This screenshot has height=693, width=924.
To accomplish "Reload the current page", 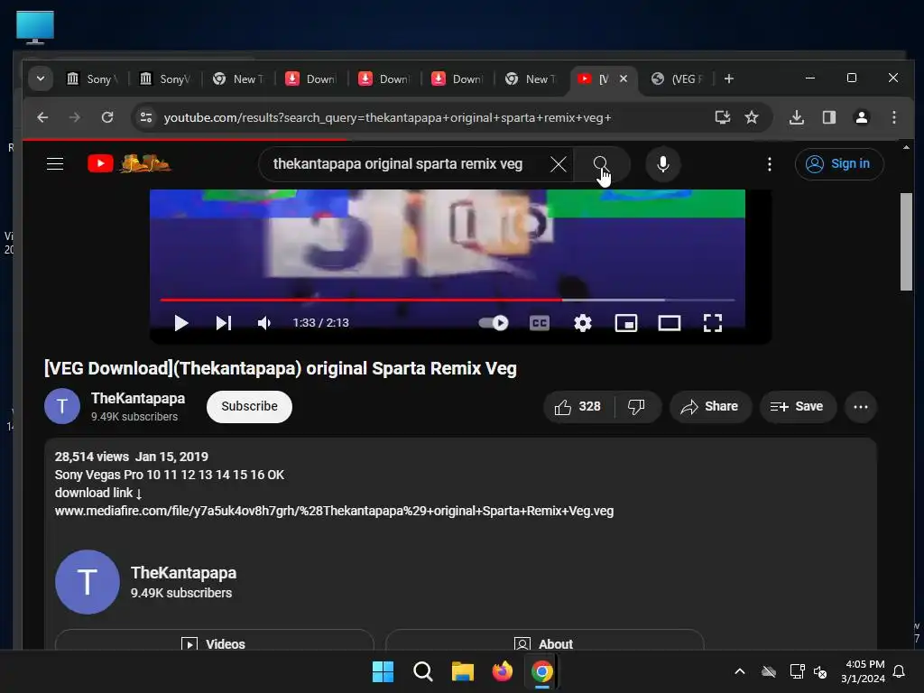I will (107, 117).
